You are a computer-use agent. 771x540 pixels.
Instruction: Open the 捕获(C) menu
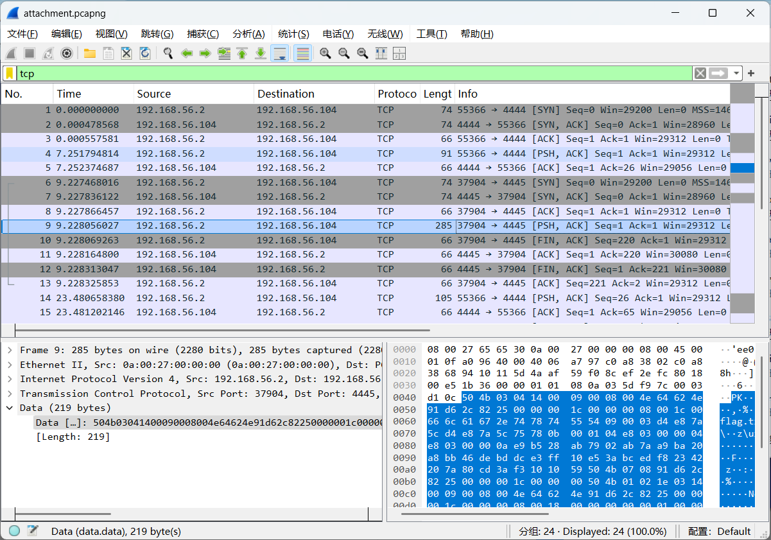tap(203, 34)
